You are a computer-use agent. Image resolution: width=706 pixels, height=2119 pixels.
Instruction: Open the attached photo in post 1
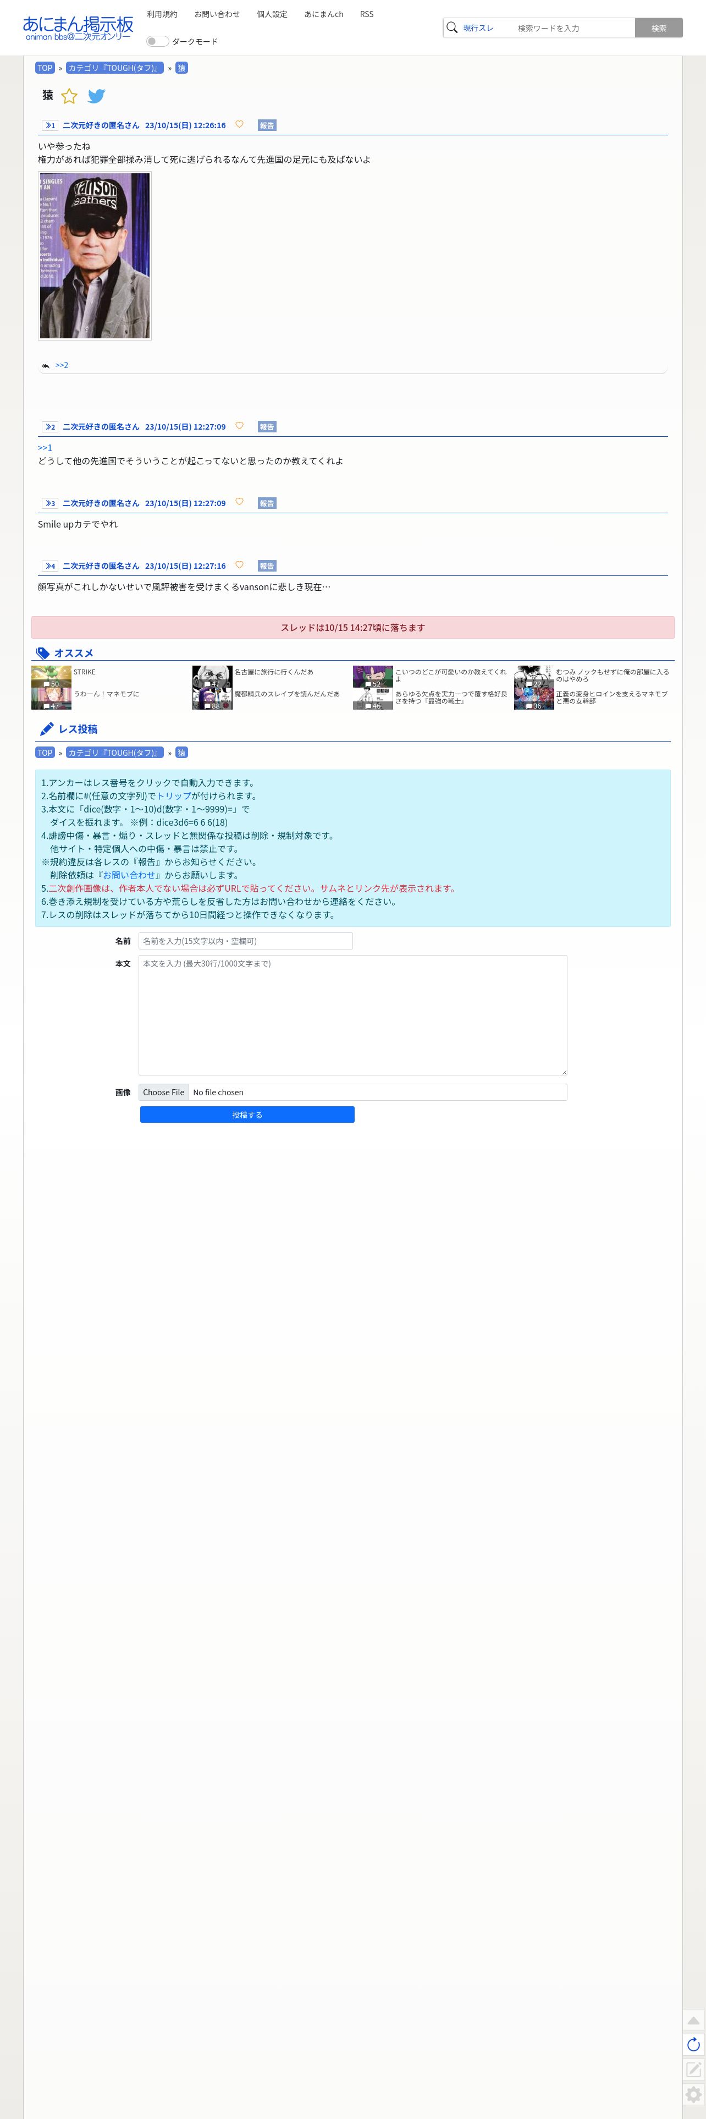tap(95, 256)
